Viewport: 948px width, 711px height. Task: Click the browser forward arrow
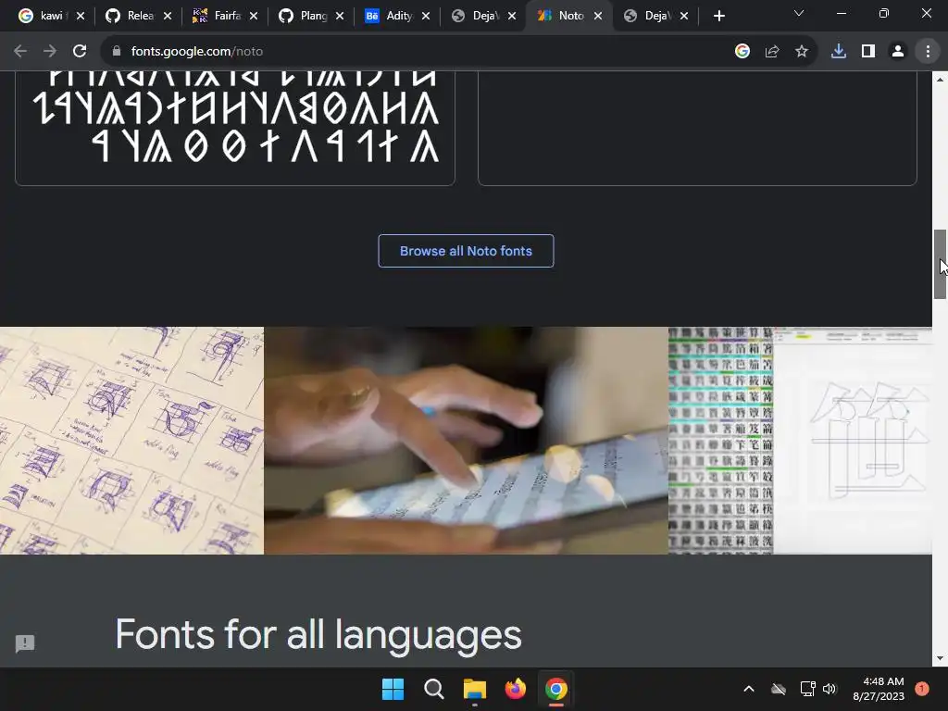click(x=50, y=52)
